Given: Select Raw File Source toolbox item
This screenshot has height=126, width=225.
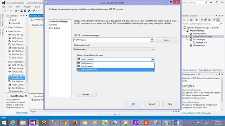Looking at the screenshot, I should click(16, 54).
